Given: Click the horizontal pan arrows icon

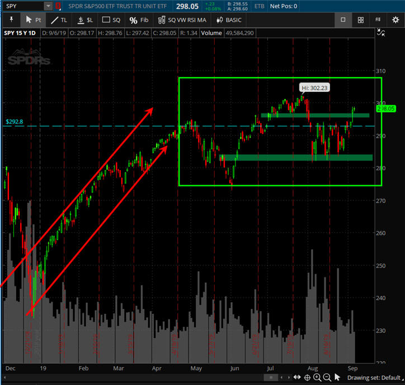Looking at the screenshot, I should (297, 378).
